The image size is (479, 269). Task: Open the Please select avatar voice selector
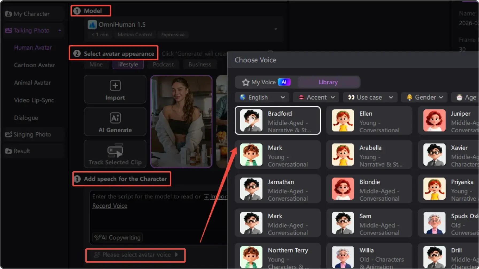pos(136,255)
